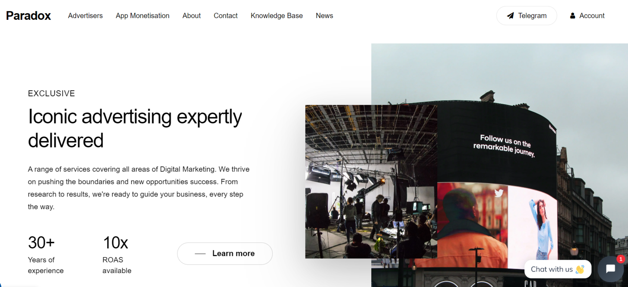Open the Advertisers menu item
Viewport: 628px width, 287px height.
click(85, 16)
